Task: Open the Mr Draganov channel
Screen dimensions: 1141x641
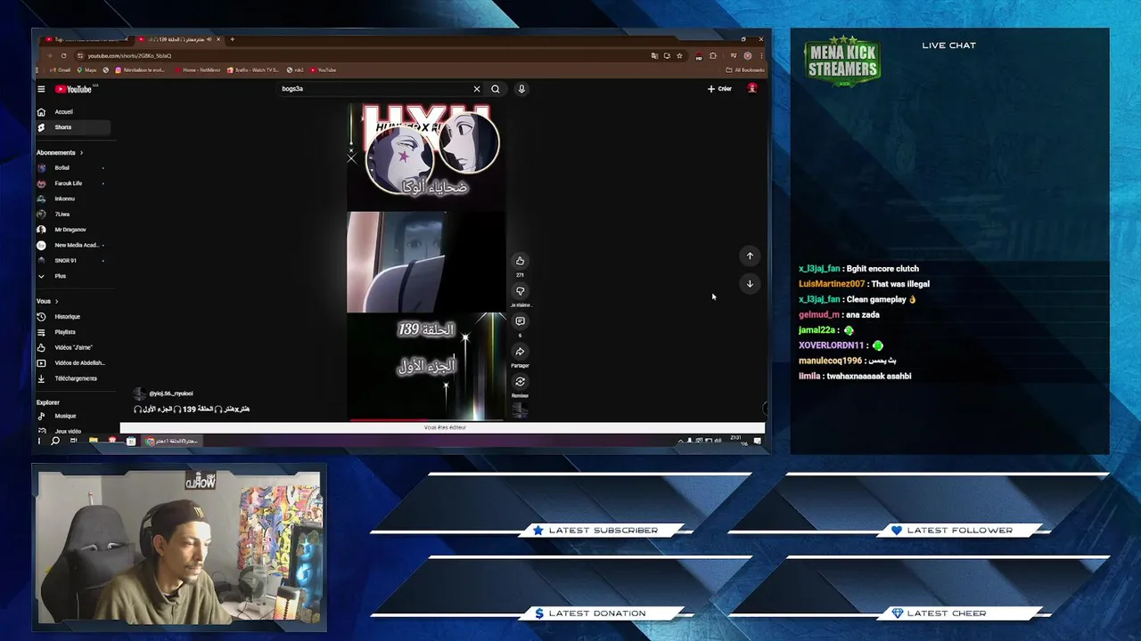Action: pyautogui.click(x=71, y=230)
